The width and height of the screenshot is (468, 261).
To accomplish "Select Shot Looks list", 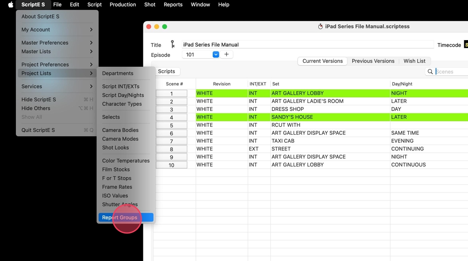I will point(126,147).
